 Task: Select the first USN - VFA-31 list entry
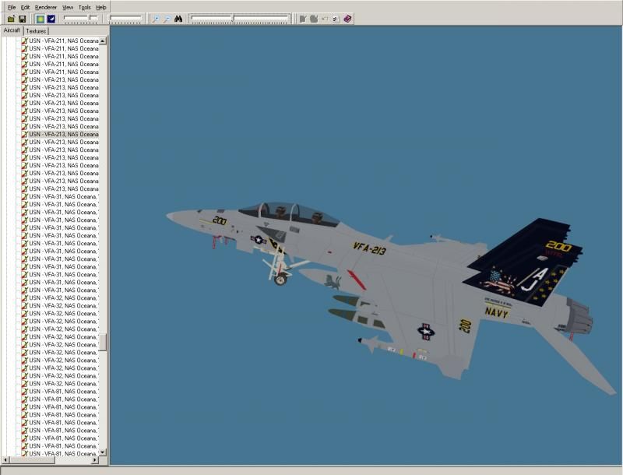point(60,196)
